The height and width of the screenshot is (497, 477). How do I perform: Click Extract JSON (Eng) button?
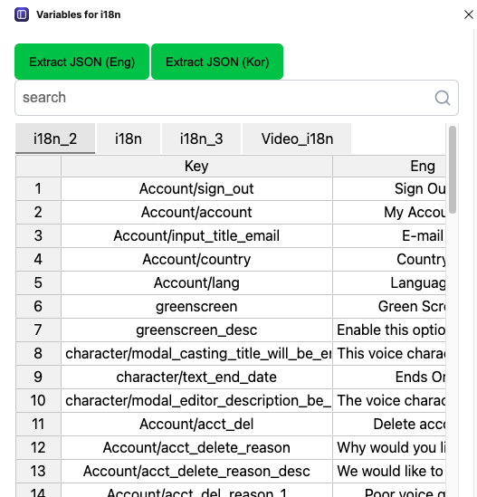81,62
